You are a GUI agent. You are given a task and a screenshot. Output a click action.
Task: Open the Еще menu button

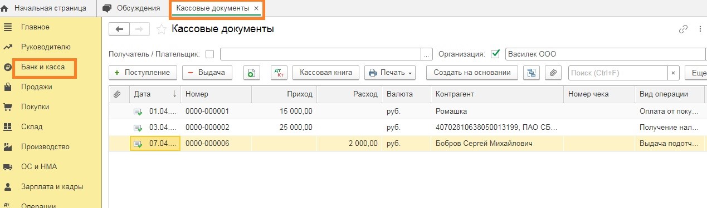click(x=696, y=73)
